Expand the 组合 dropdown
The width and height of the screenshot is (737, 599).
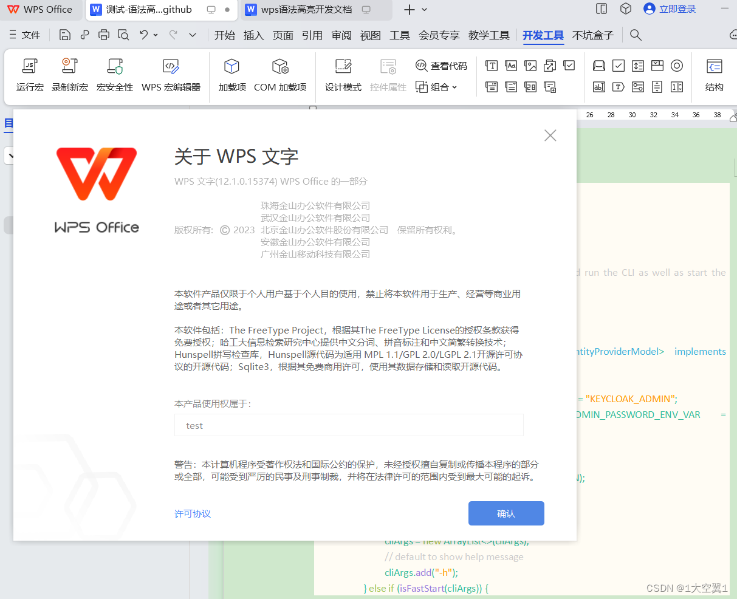(436, 87)
